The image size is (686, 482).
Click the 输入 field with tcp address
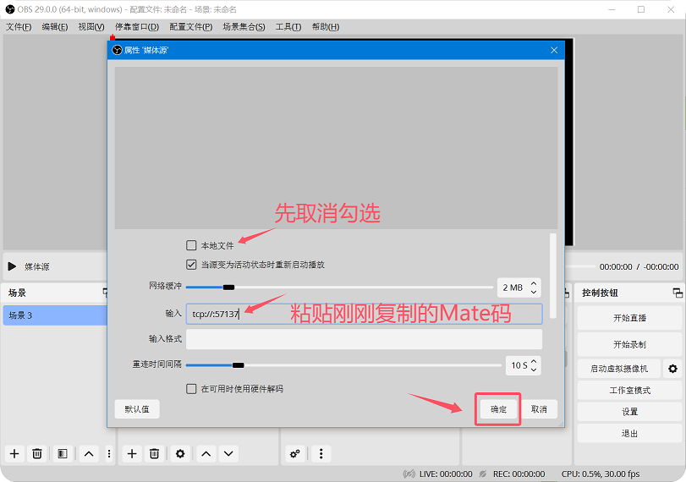(x=364, y=314)
